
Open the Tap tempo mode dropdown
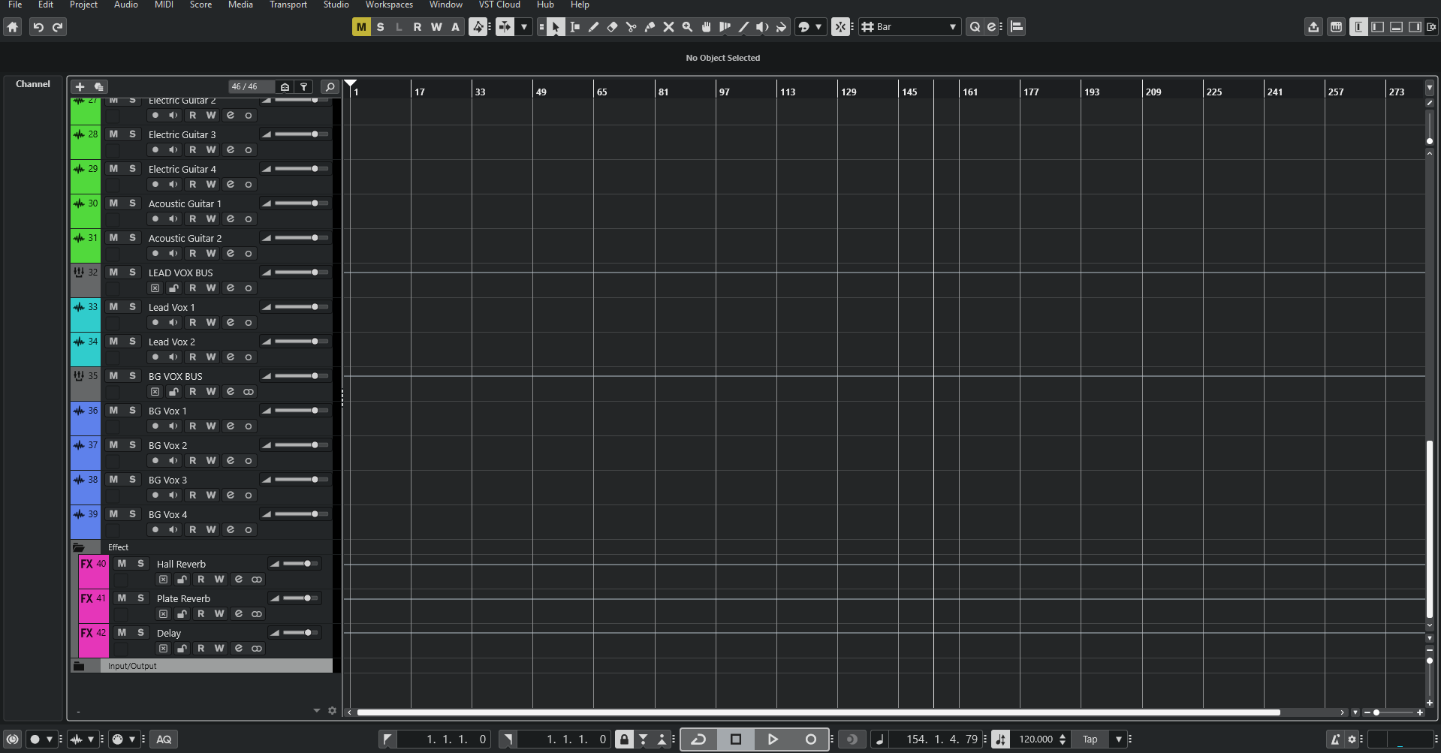pos(1118,739)
